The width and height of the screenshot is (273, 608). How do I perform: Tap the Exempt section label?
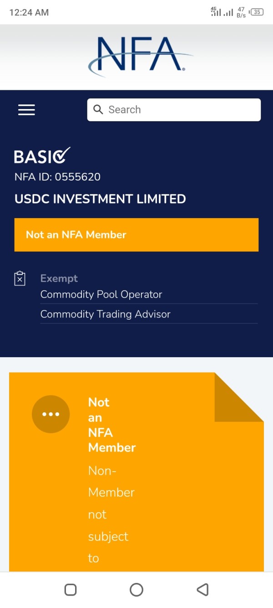point(59,278)
